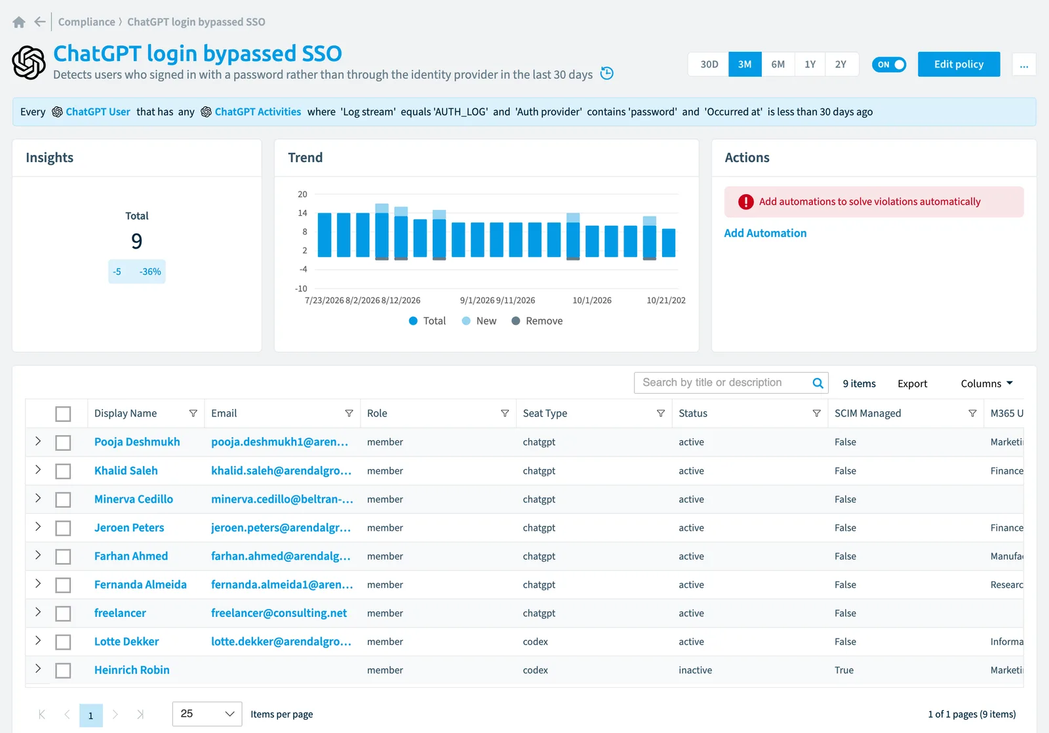Select the 1Y time range
The height and width of the screenshot is (733, 1049).
click(810, 64)
